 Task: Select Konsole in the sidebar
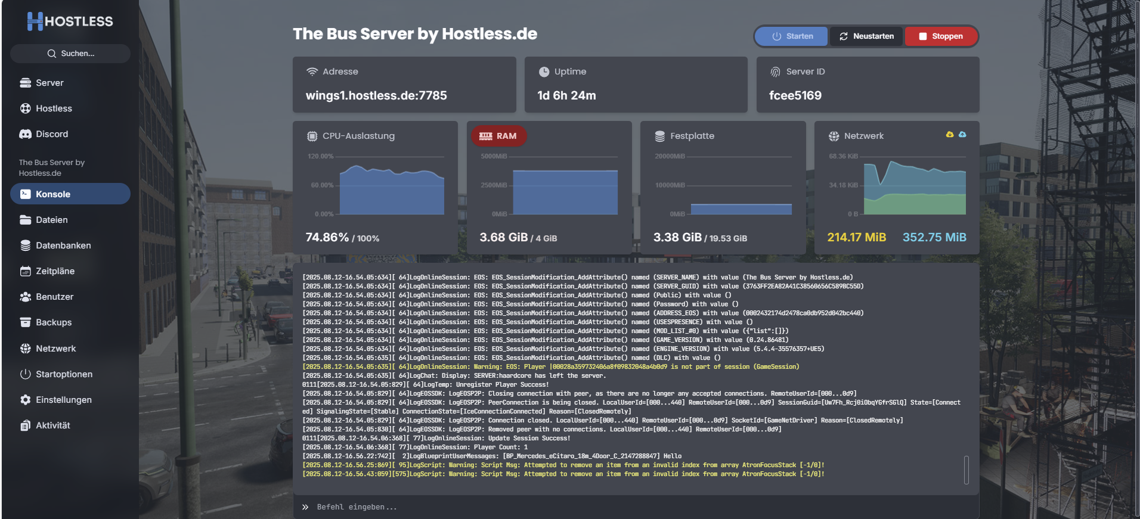point(70,194)
